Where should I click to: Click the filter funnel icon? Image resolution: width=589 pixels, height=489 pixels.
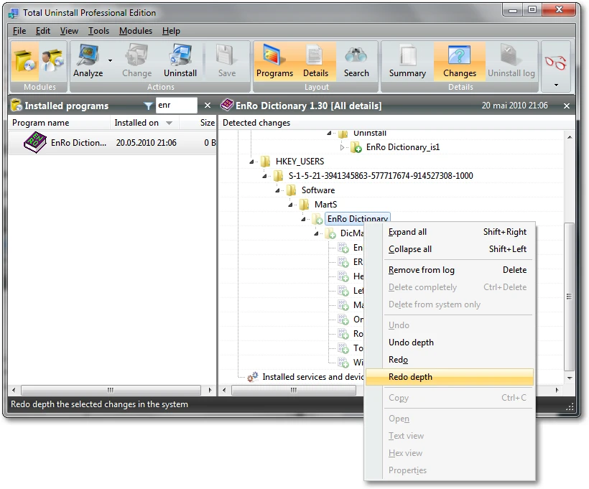pyautogui.click(x=149, y=106)
